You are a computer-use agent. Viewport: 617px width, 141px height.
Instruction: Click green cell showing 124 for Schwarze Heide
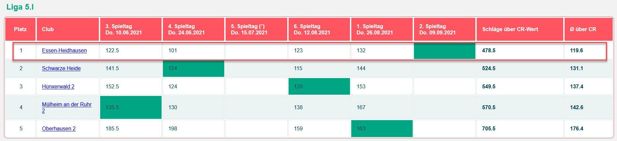[193, 69]
